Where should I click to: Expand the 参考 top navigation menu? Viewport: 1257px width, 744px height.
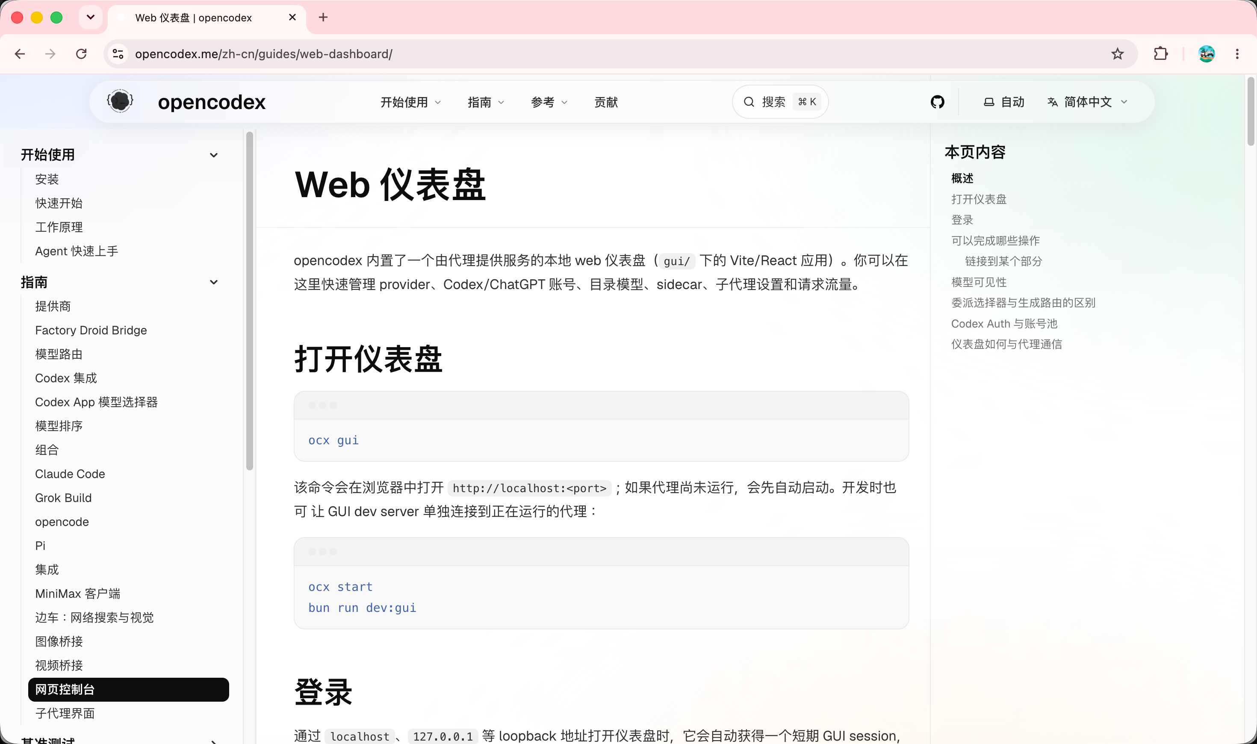point(549,102)
